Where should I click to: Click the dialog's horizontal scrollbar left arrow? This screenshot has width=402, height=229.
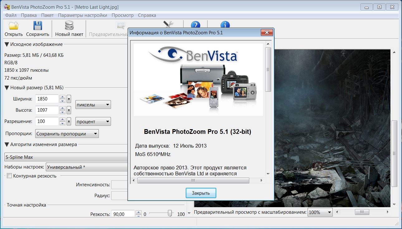pos(134,180)
